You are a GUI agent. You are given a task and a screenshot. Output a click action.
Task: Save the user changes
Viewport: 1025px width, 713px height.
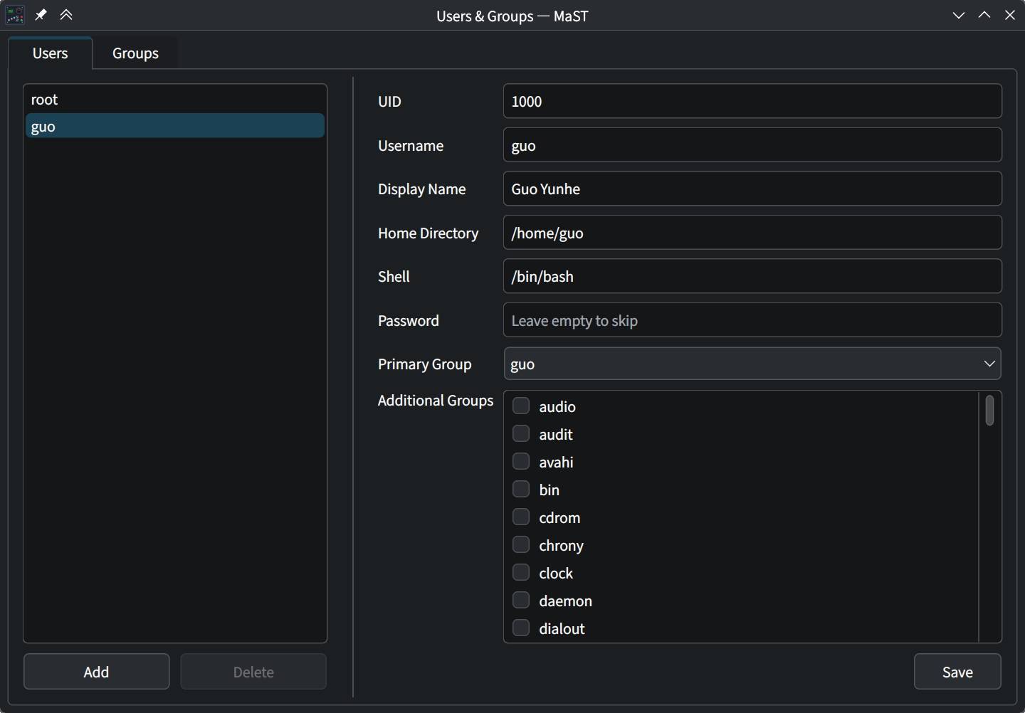pyautogui.click(x=957, y=672)
